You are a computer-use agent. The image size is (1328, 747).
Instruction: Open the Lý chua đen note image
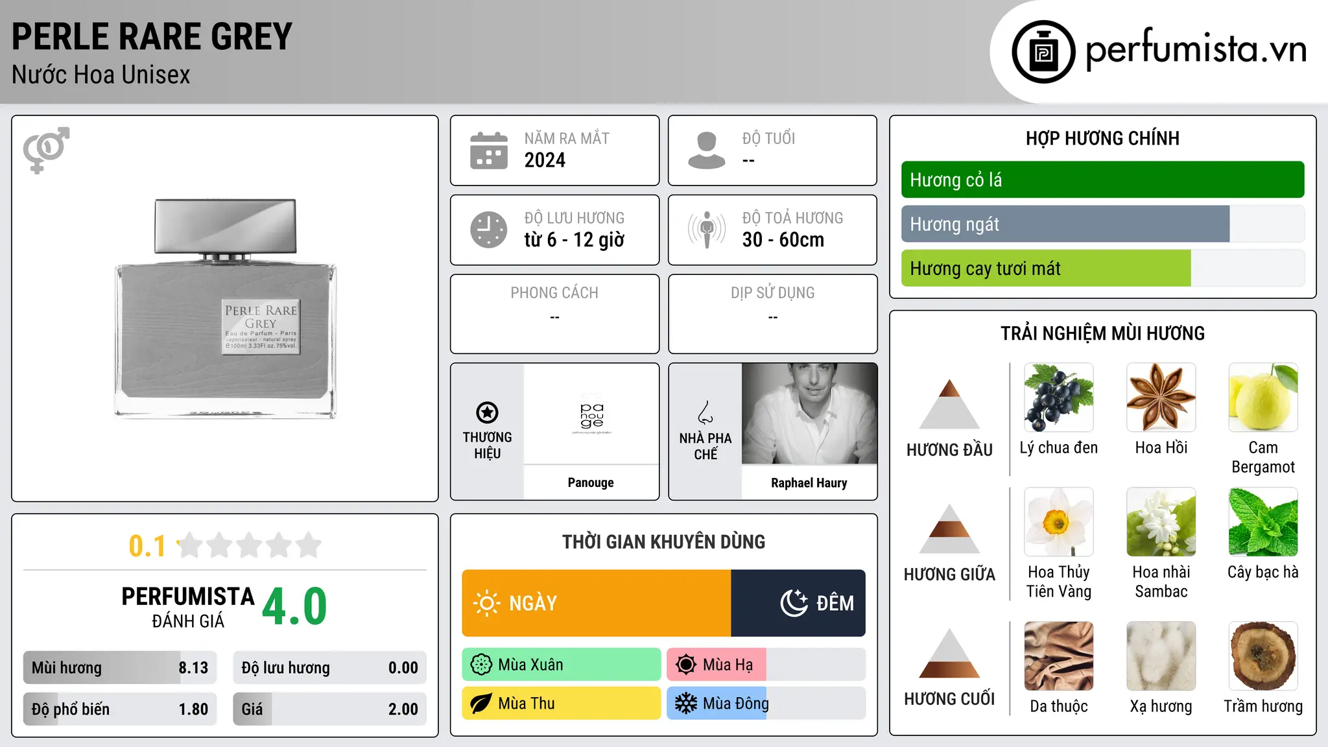coord(1059,397)
